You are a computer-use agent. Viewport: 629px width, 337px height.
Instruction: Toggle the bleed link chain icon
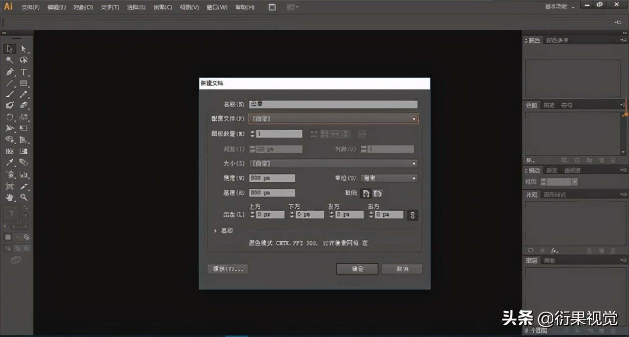point(412,215)
